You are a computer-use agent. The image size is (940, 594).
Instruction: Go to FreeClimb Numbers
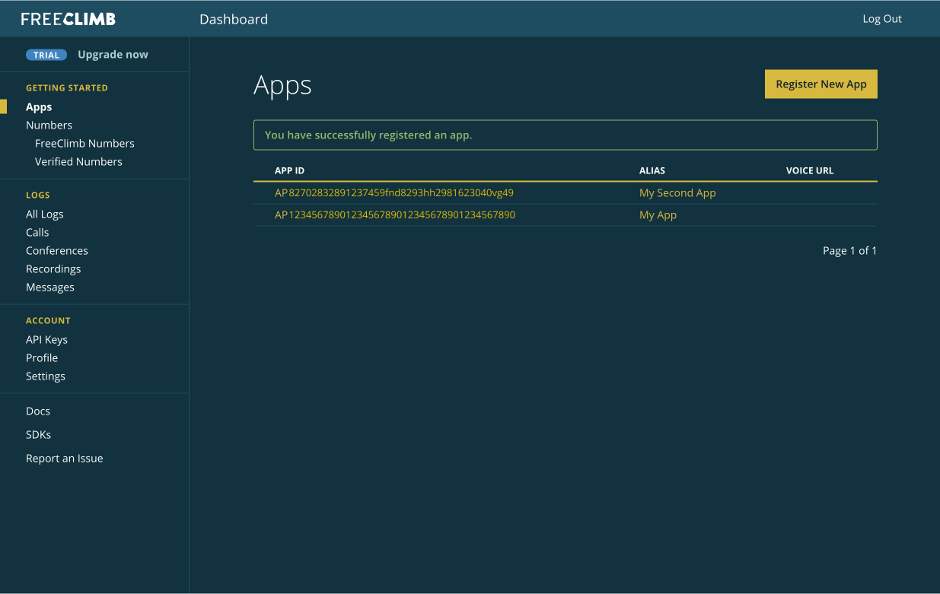tap(84, 144)
